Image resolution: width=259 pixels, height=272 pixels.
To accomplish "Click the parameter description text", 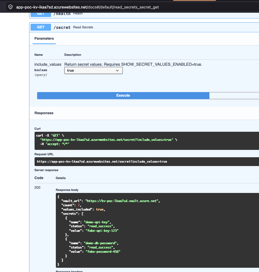I will 133,64.
